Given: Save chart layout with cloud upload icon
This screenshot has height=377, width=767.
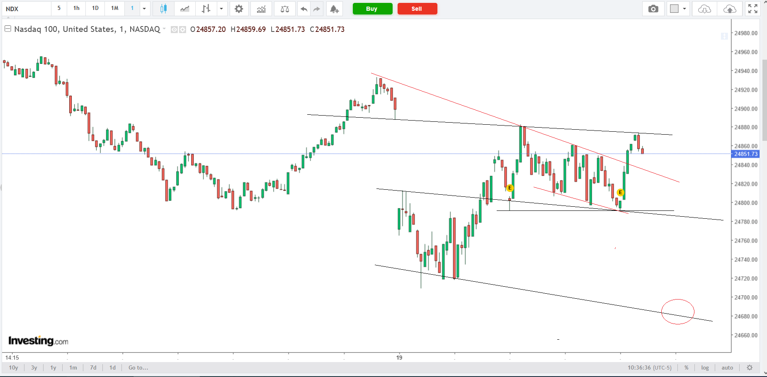Looking at the screenshot, I should coord(730,9).
